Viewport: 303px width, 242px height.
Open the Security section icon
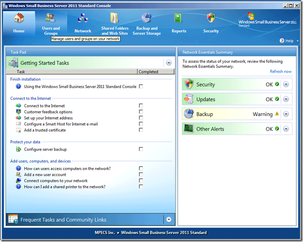tap(210, 19)
